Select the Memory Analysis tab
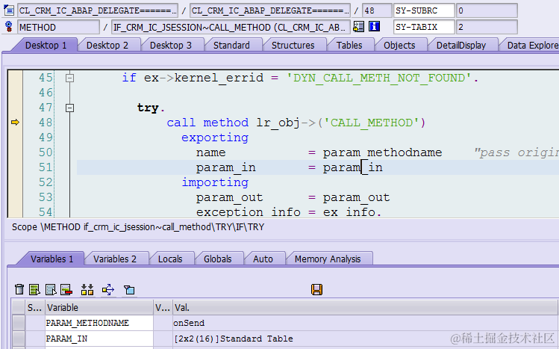The width and height of the screenshot is (559, 349). click(x=328, y=259)
